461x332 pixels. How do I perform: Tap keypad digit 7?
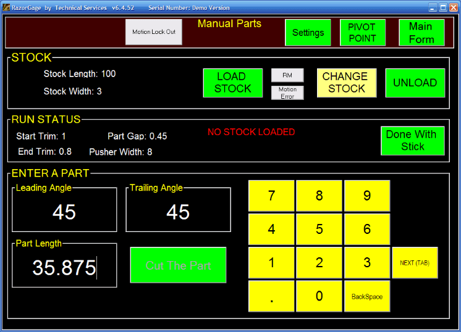point(271,196)
